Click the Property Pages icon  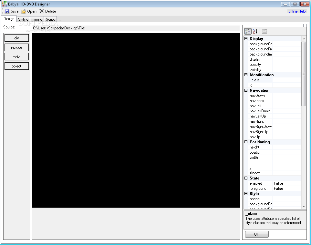264,31
